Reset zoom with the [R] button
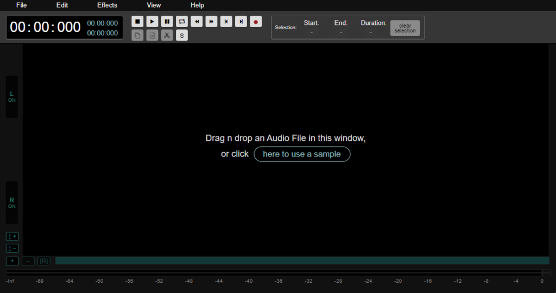 pyautogui.click(x=44, y=261)
